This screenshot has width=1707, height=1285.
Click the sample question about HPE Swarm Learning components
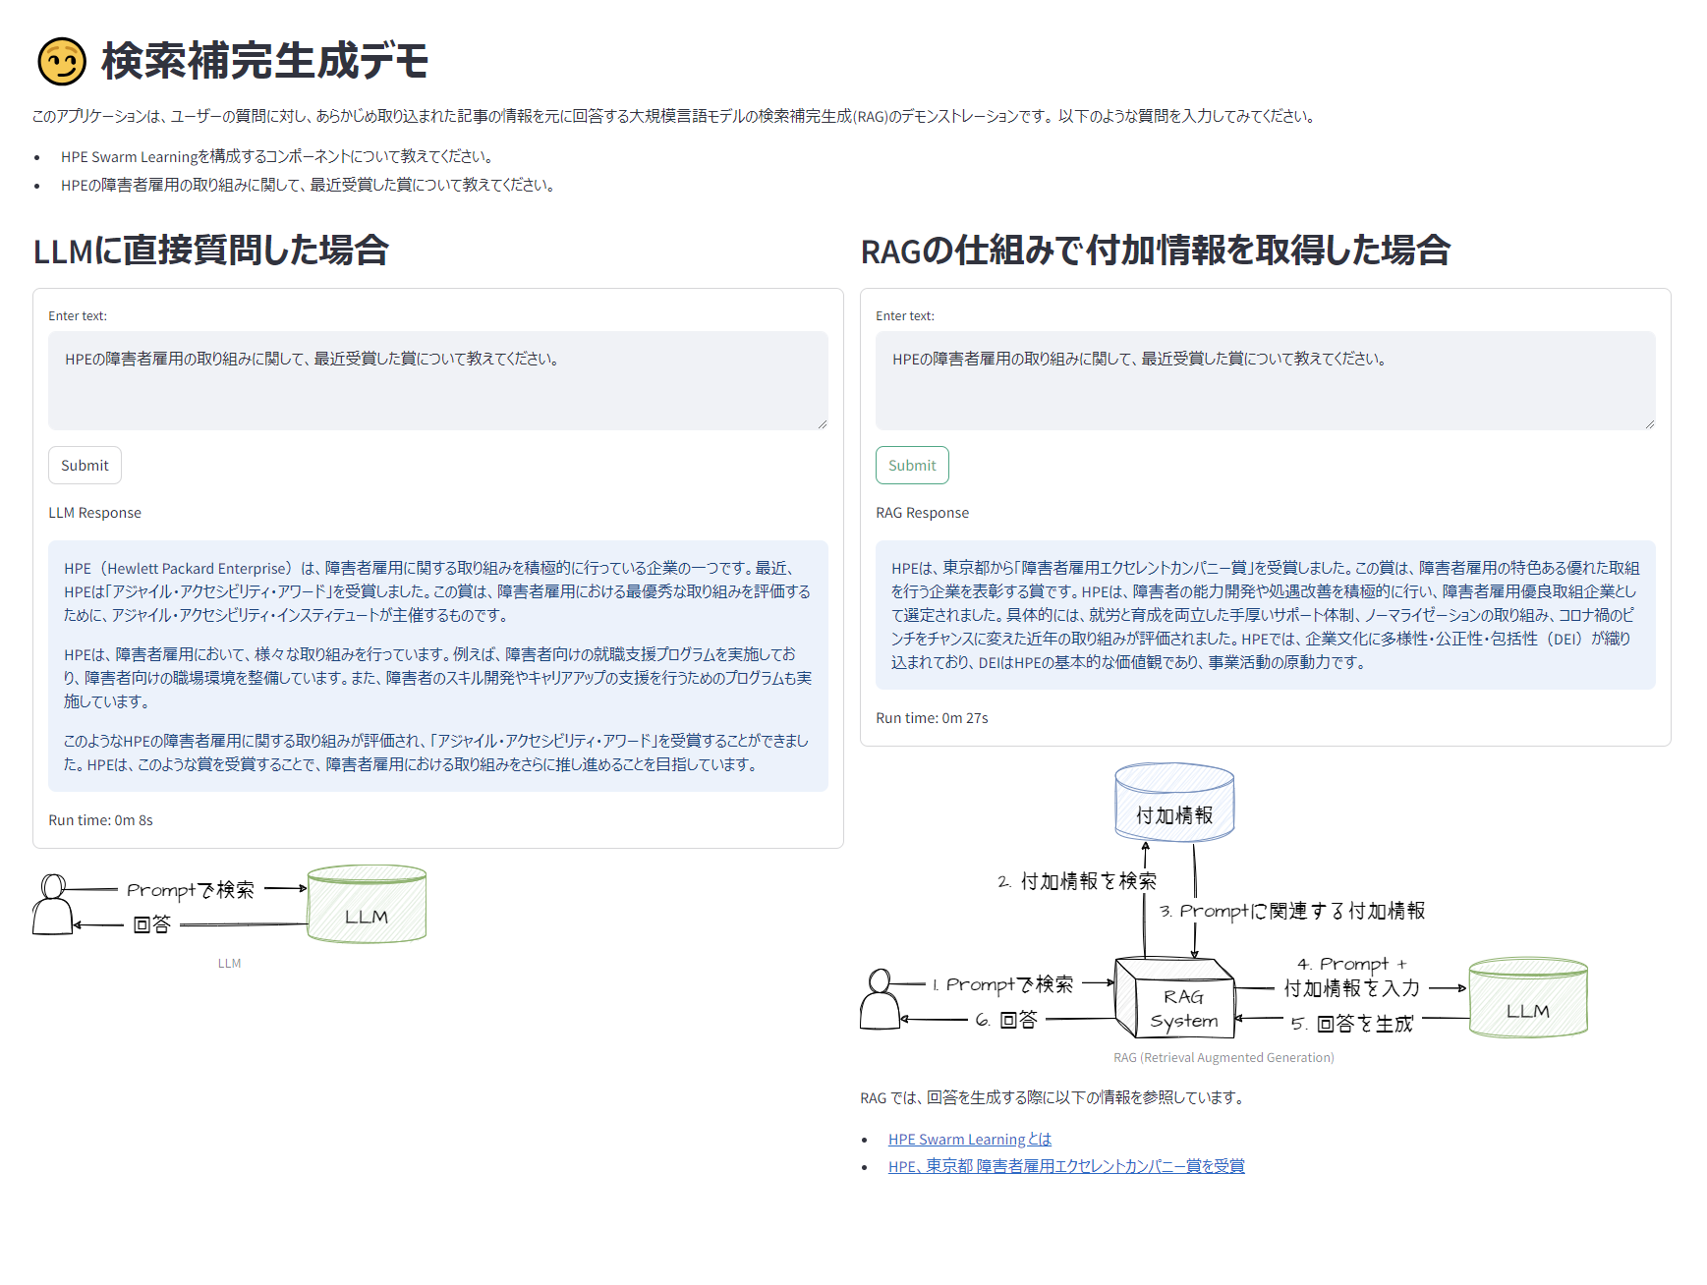coord(277,156)
